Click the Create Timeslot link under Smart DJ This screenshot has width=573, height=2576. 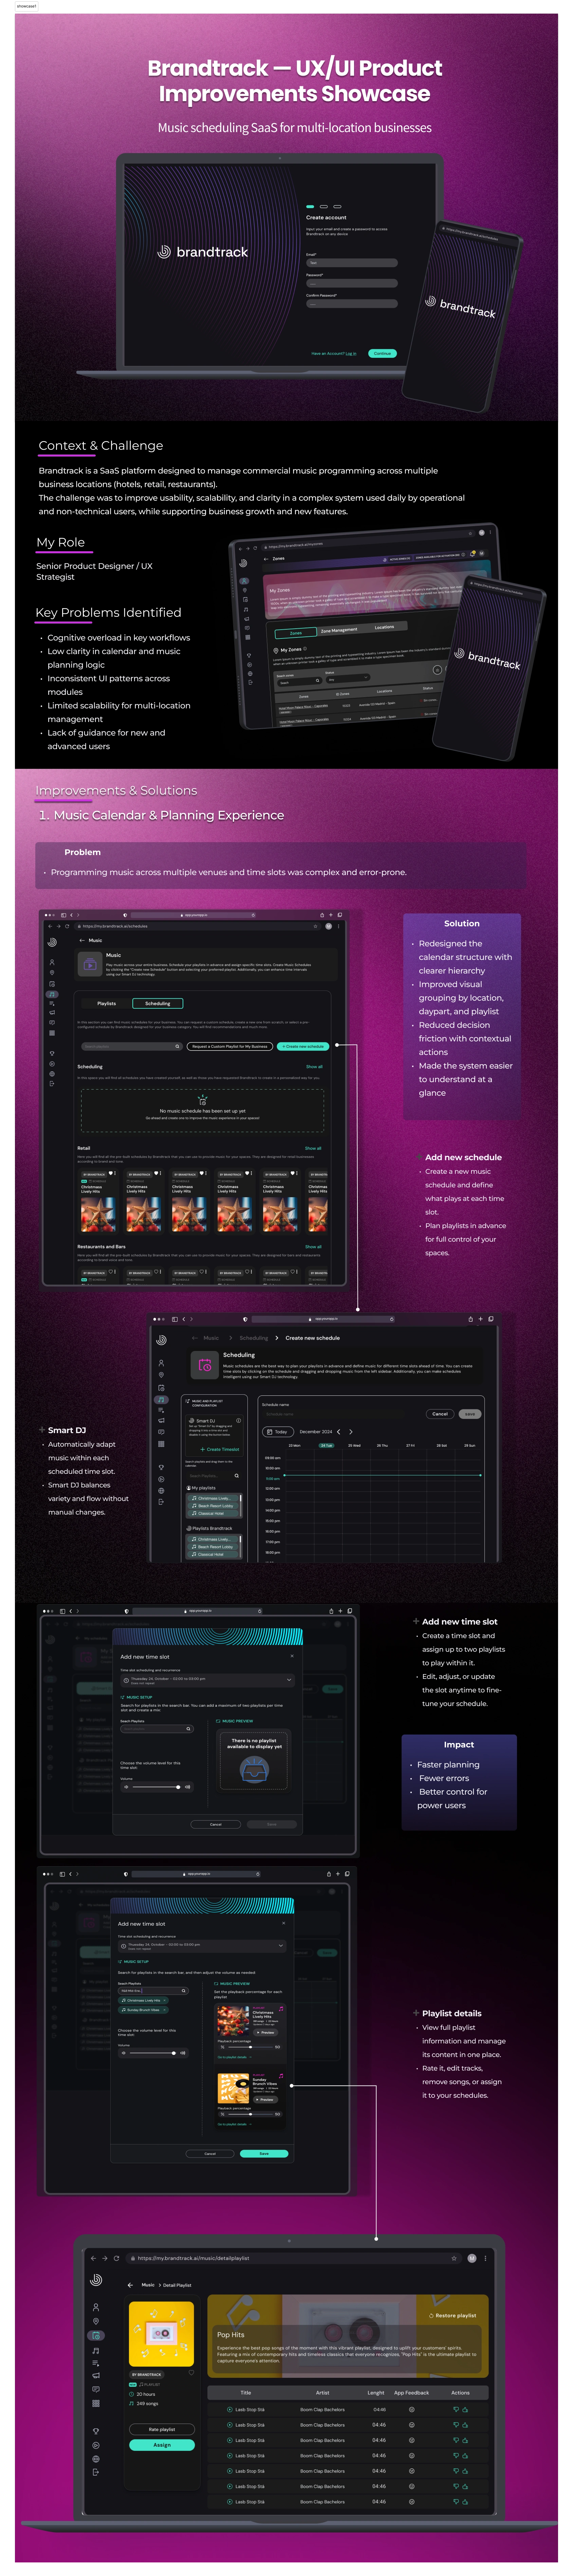pos(220,1449)
